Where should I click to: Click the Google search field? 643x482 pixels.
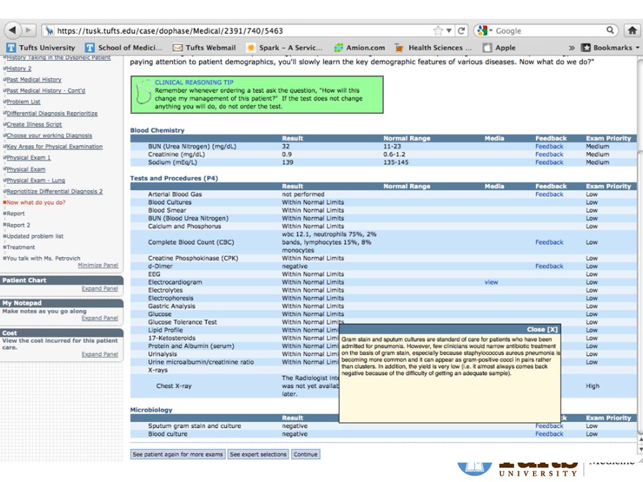coord(549,31)
